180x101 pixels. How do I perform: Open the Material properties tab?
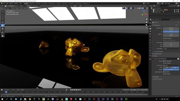pos(150,56)
